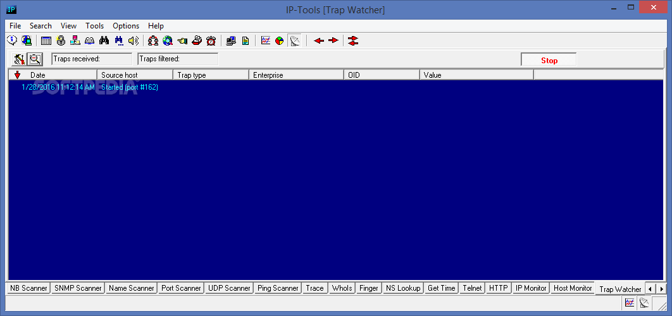Open the Help menu
The width and height of the screenshot is (672, 316).
(x=156, y=26)
